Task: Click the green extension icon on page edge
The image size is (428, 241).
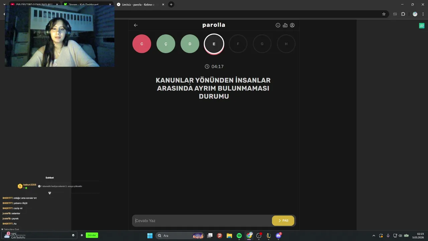Action: point(422,26)
